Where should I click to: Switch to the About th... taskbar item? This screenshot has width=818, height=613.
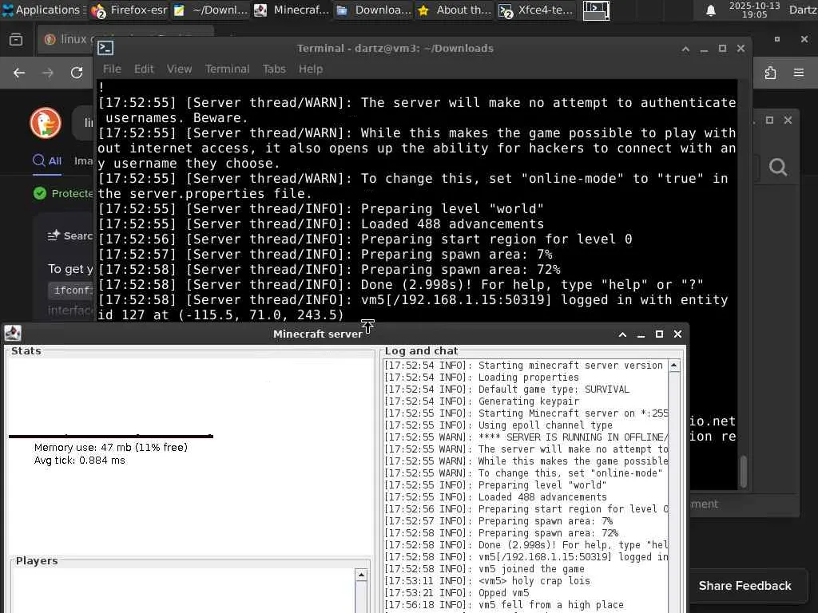[x=455, y=10]
